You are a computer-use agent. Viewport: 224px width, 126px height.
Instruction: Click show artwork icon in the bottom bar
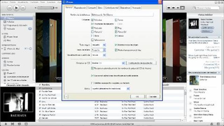pyautogui.click(x=26, y=124)
